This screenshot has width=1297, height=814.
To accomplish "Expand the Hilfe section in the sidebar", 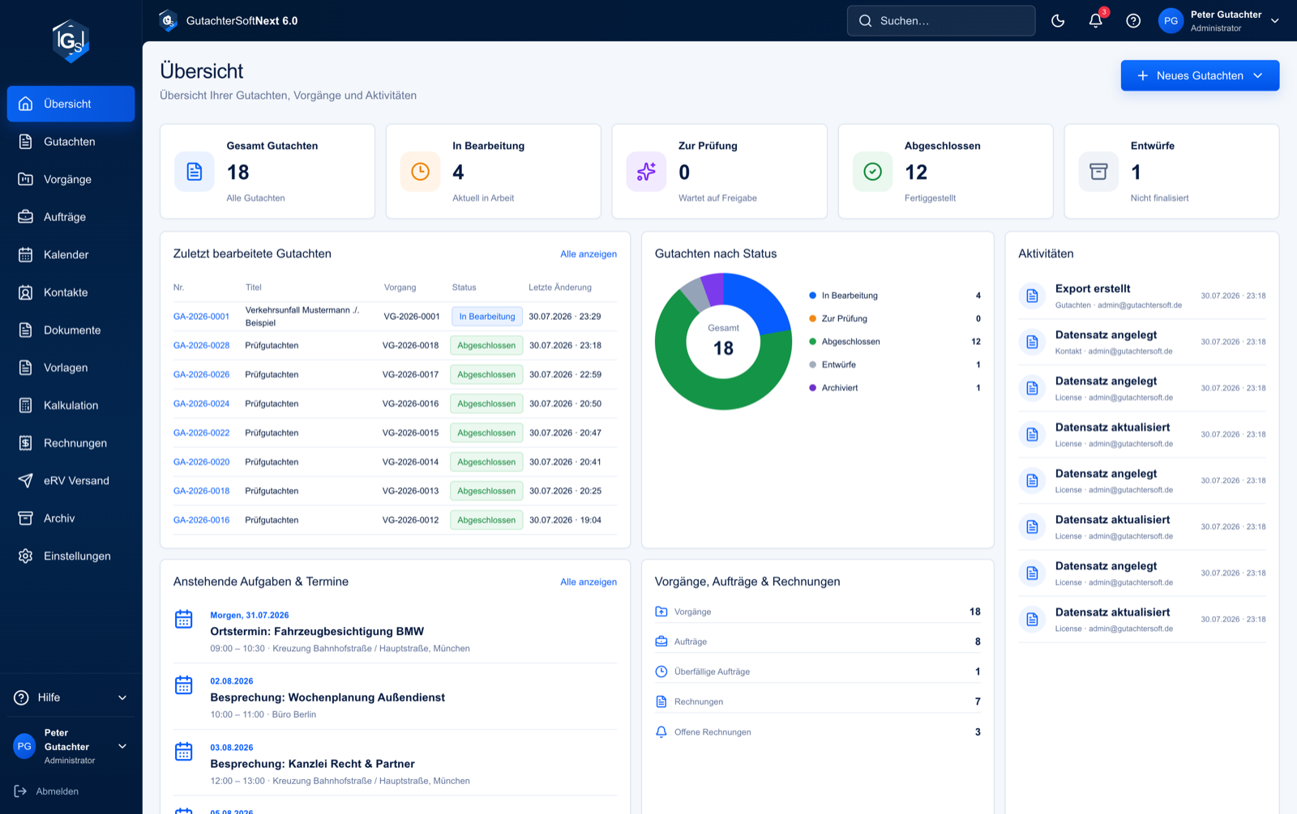I will tap(71, 697).
